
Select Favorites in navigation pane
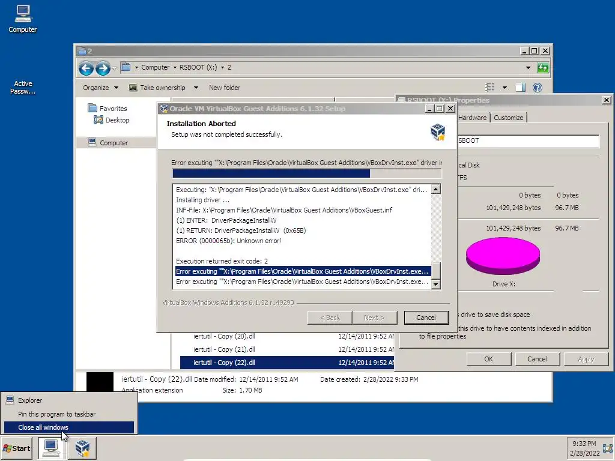tap(108, 108)
